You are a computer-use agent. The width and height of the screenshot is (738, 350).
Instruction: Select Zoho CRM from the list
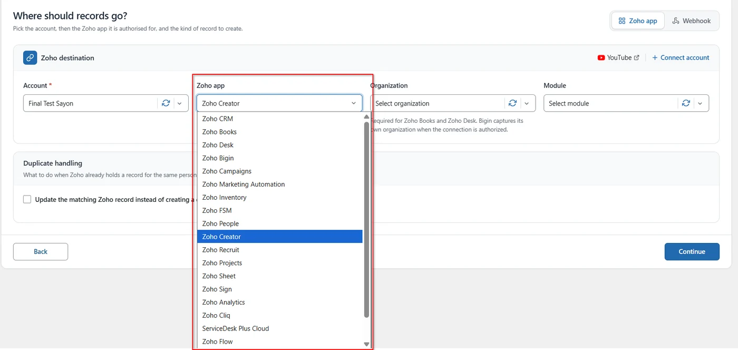(x=280, y=119)
